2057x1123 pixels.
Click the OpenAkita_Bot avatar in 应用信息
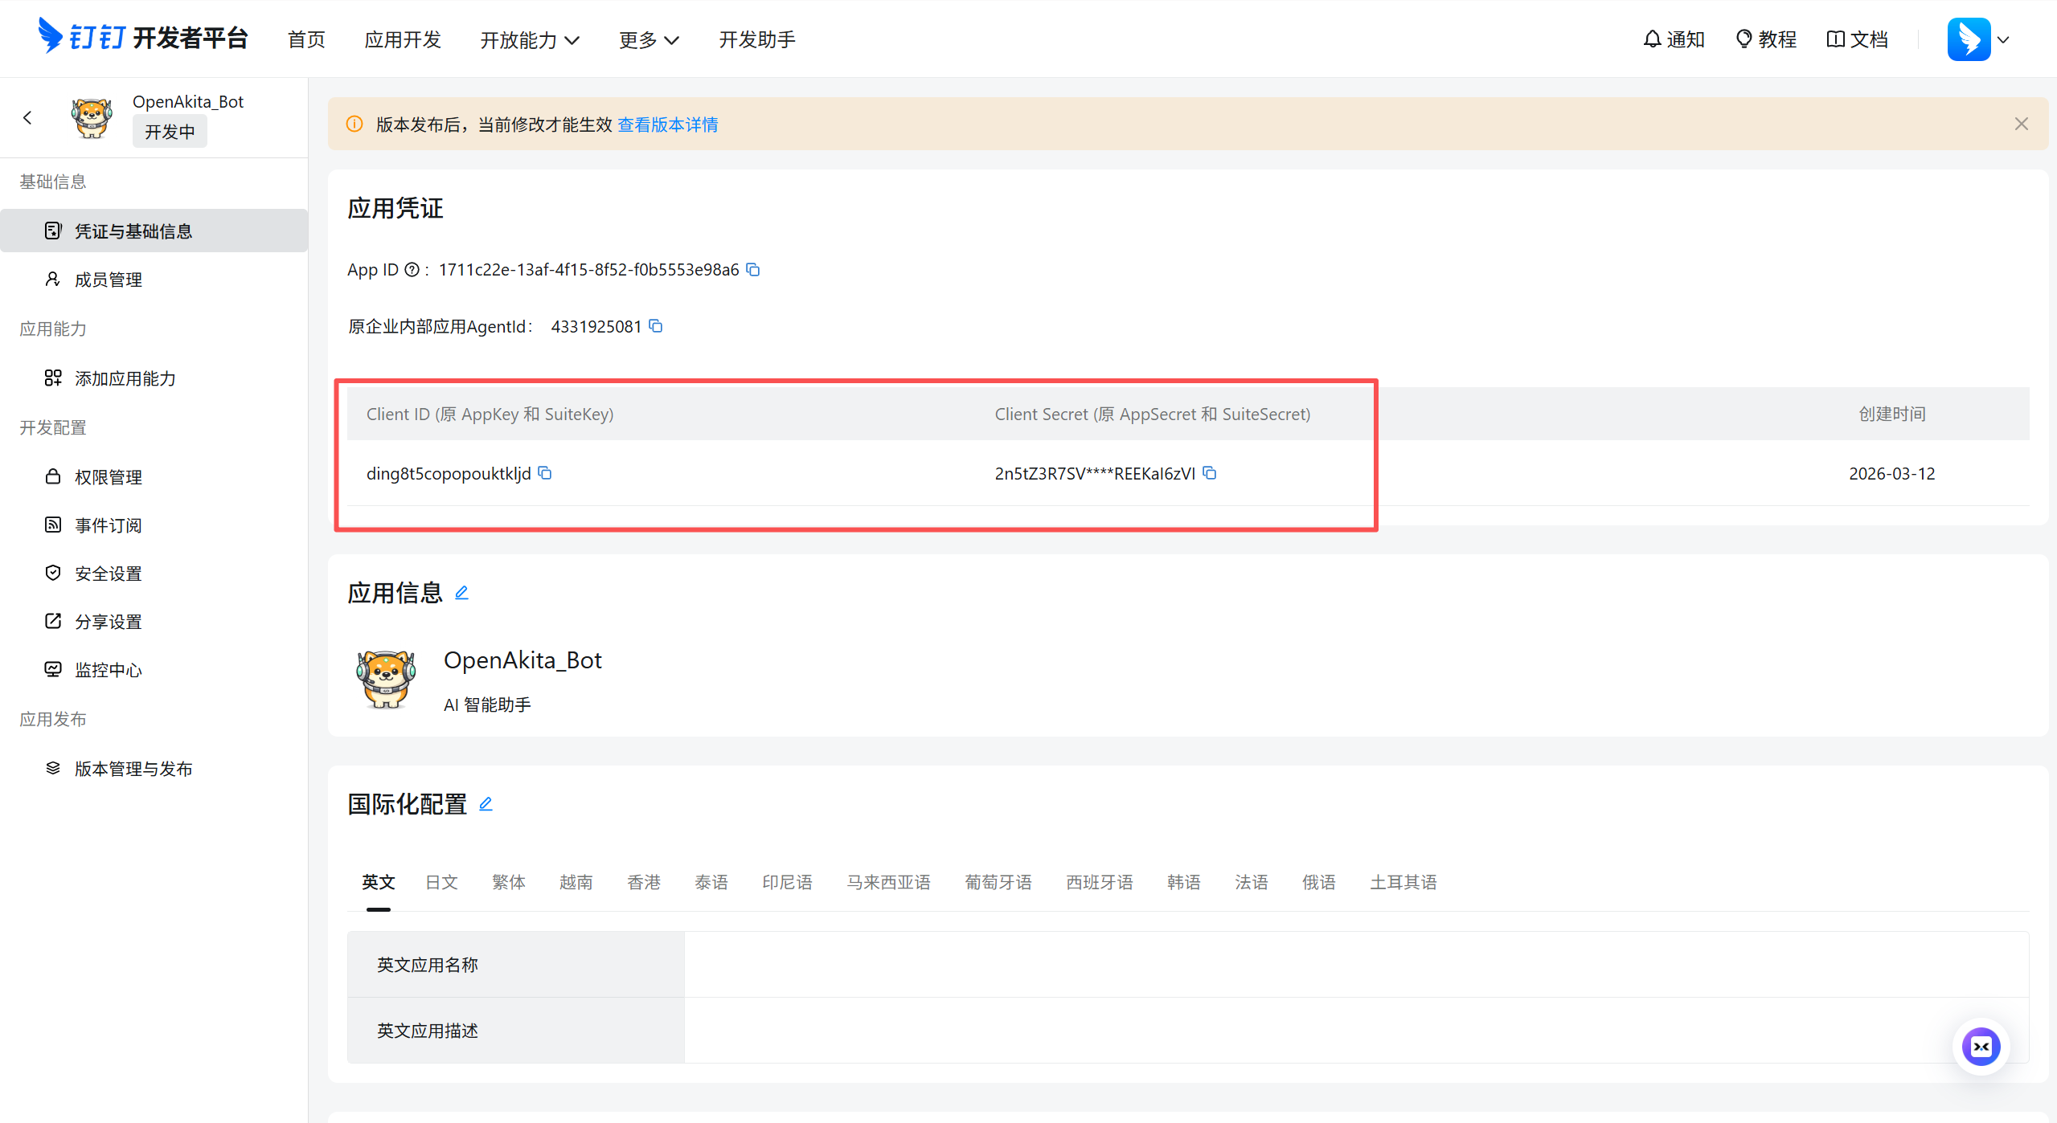tap(386, 680)
